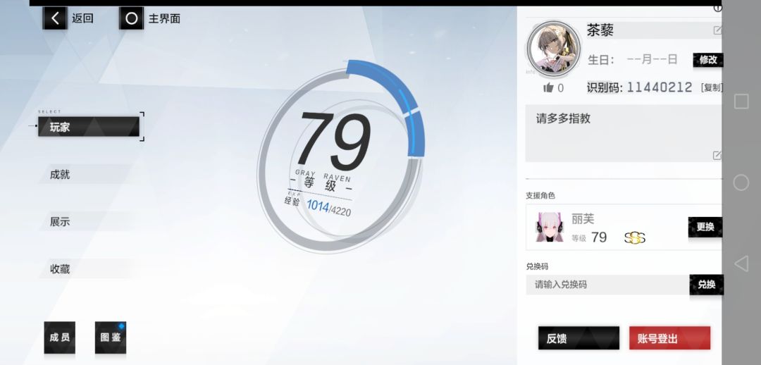Viewport: 761px width, 365px height.
Task: Click the SSS rank badge
Action: [635, 238]
